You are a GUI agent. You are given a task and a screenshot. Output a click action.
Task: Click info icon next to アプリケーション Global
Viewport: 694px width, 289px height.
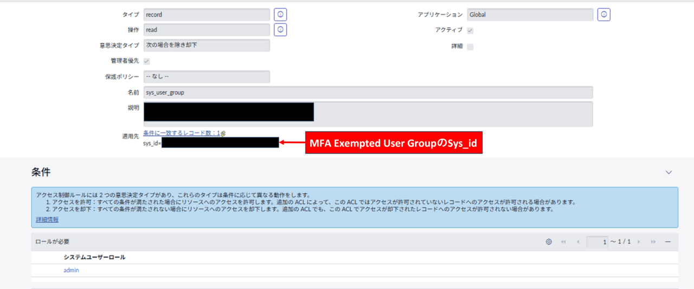604,15
